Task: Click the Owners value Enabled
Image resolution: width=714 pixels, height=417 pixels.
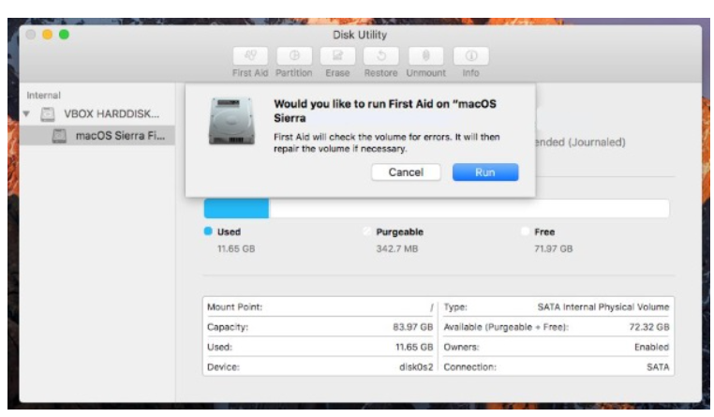Action: click(651, 347)
